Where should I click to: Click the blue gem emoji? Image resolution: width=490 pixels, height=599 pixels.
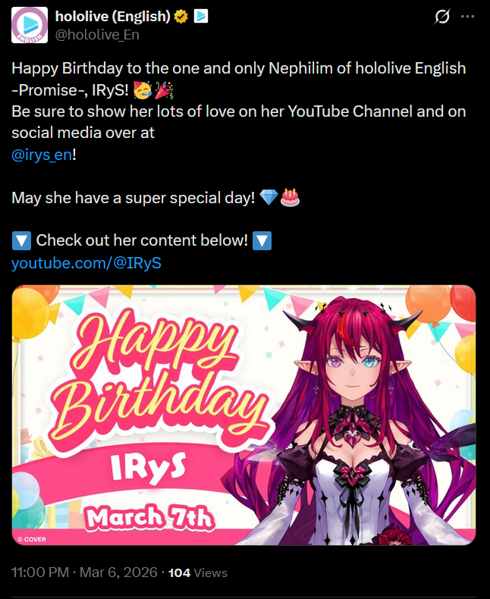[x=269, y=197]
